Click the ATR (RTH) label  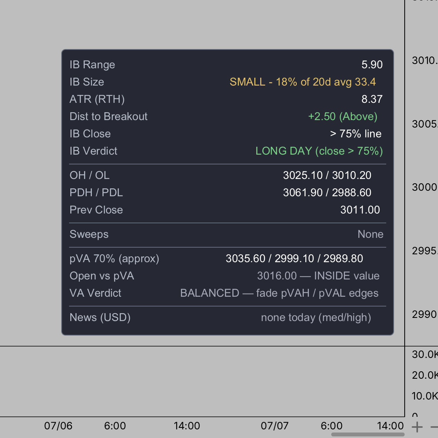(97, 99)
